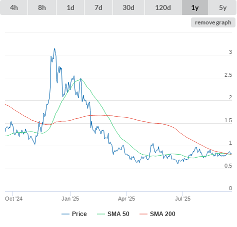Open the 5y time range
This screenshot has height=227, width=237.
click(223, 7)
